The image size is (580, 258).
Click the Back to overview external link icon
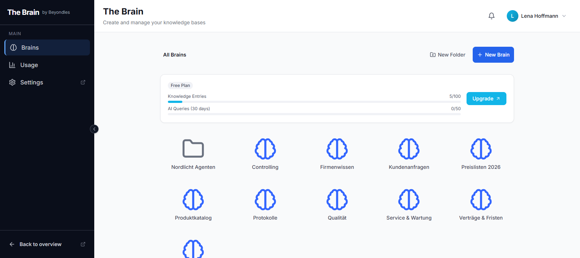click(x=83, y=244)
